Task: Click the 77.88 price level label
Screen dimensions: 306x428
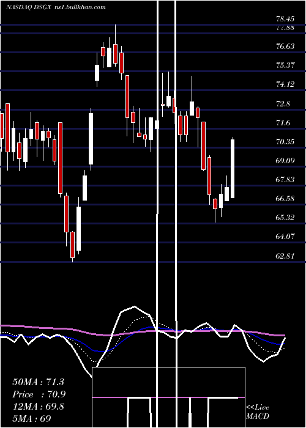Action: (285, 28)
